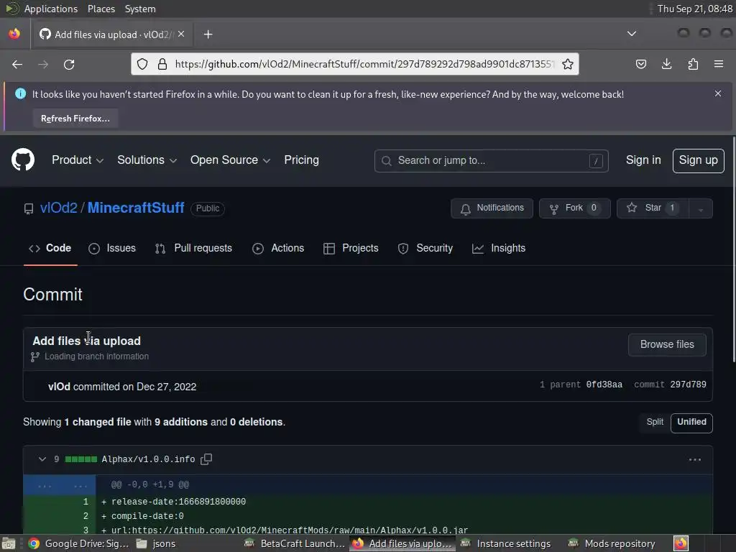The image size is (736, 552).
Task: Switch to Google Drive taskbar window
Action: [x=78, y=543]
